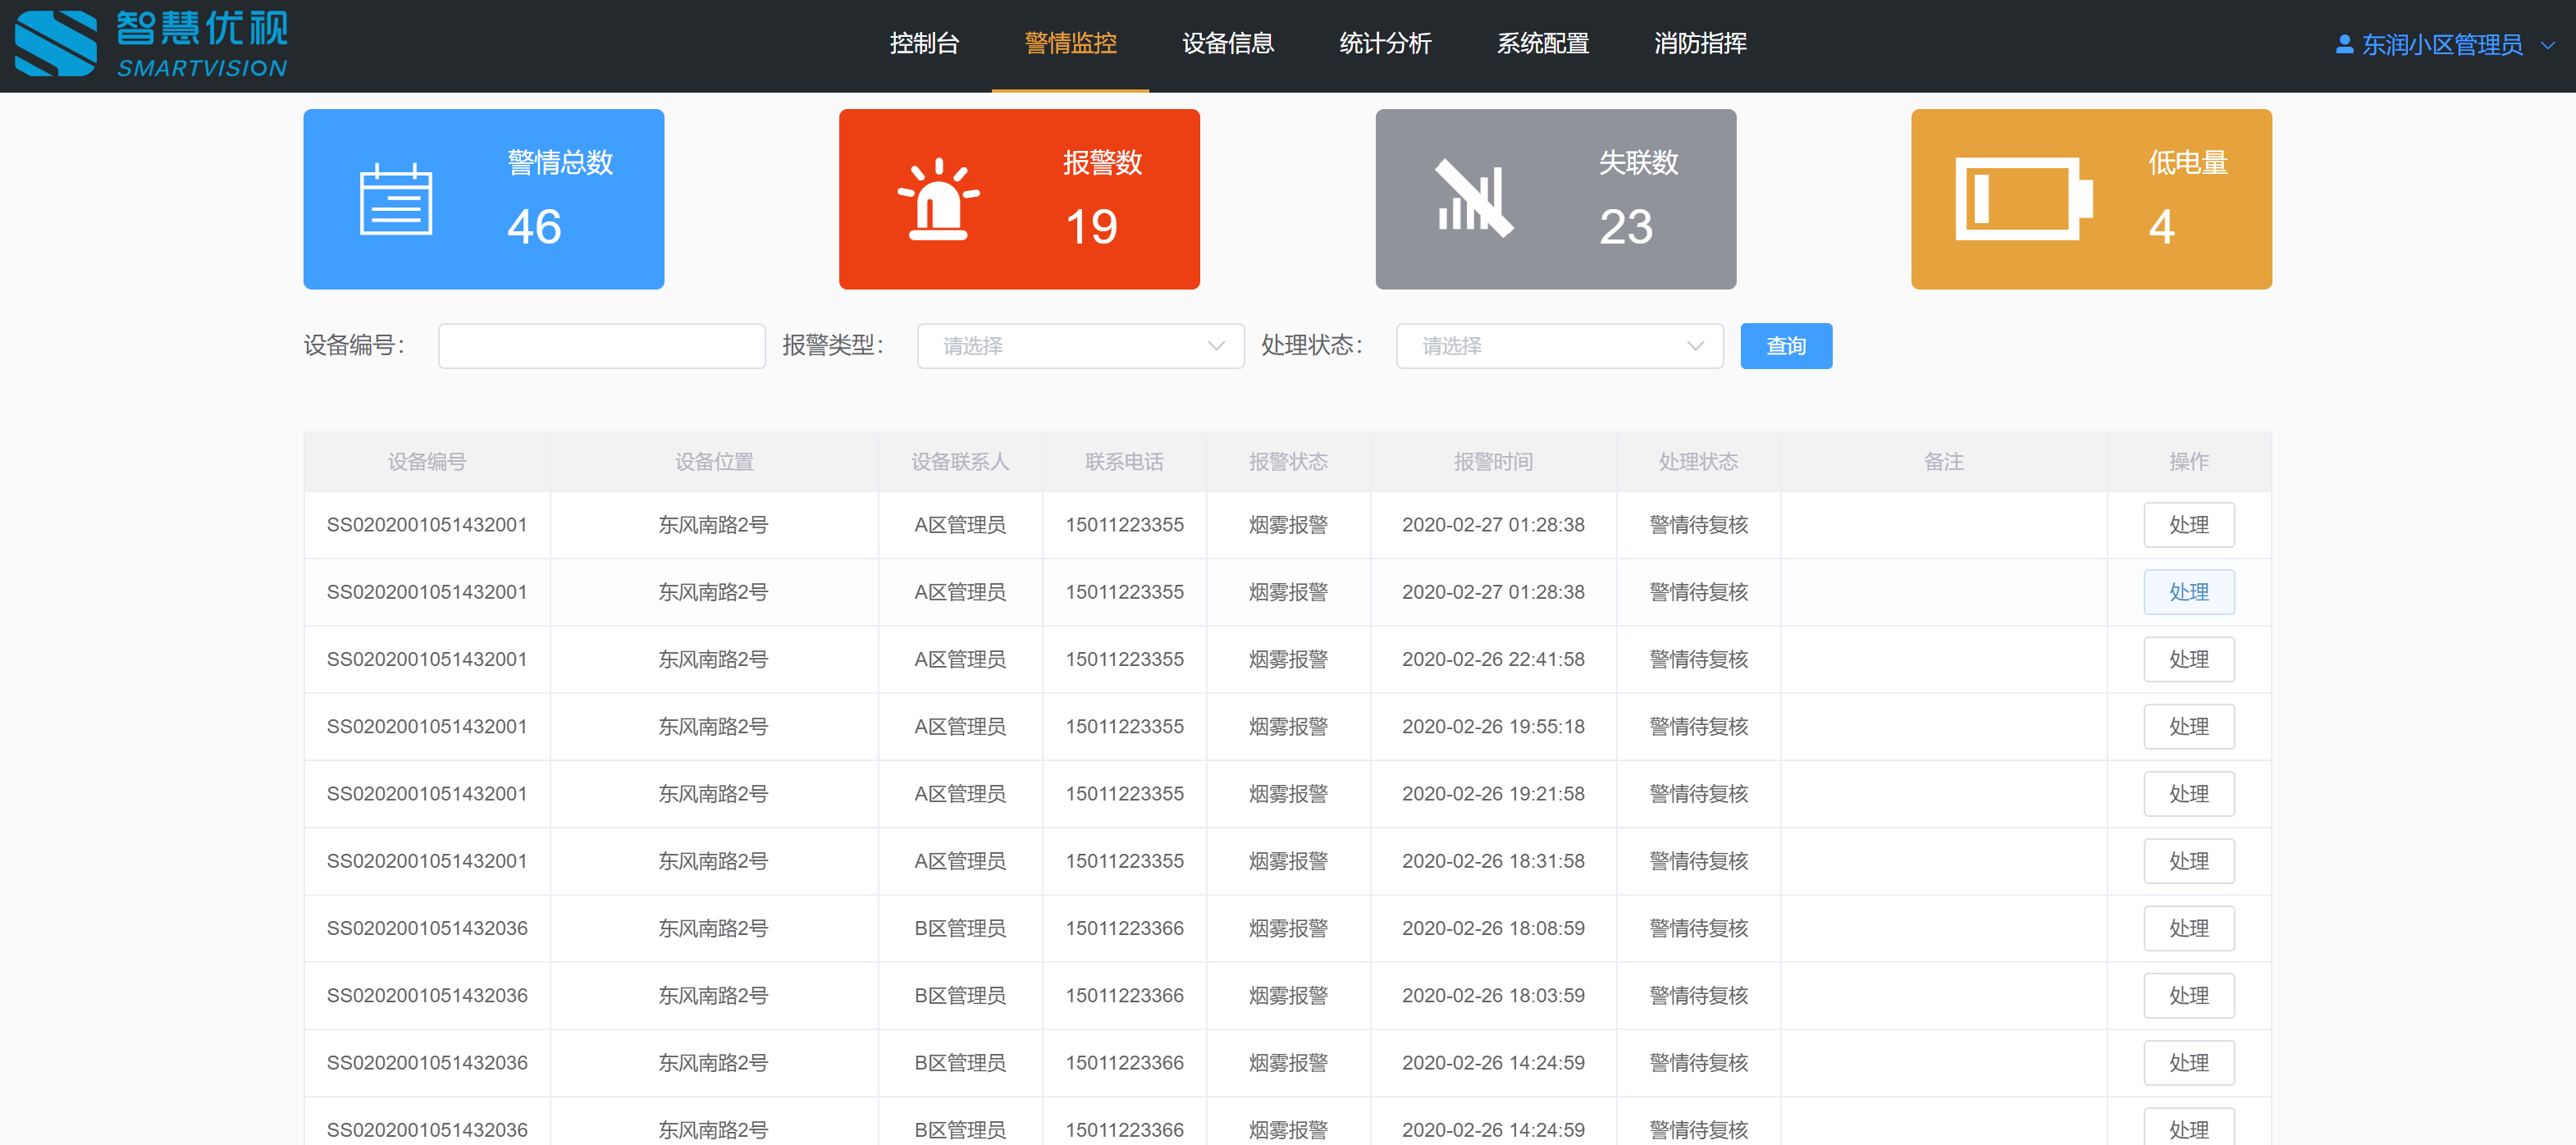Image resolution: width=2576 pixels, height=1145 pixels.
Task: Click the battery icon in 低电量 card
Action: coord(2024,198)
